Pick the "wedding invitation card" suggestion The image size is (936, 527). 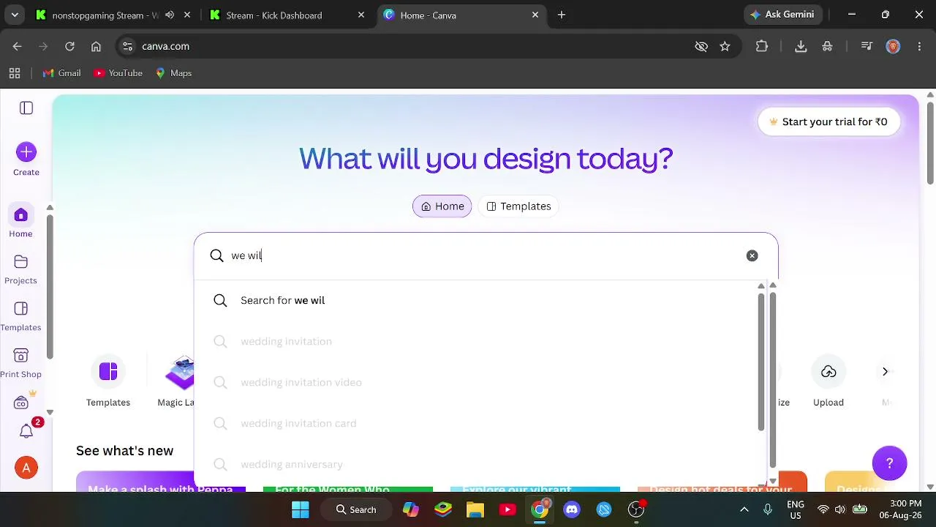479,423
